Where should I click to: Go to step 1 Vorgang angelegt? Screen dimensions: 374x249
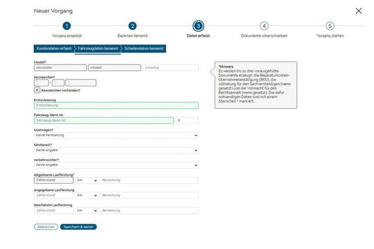66,26
